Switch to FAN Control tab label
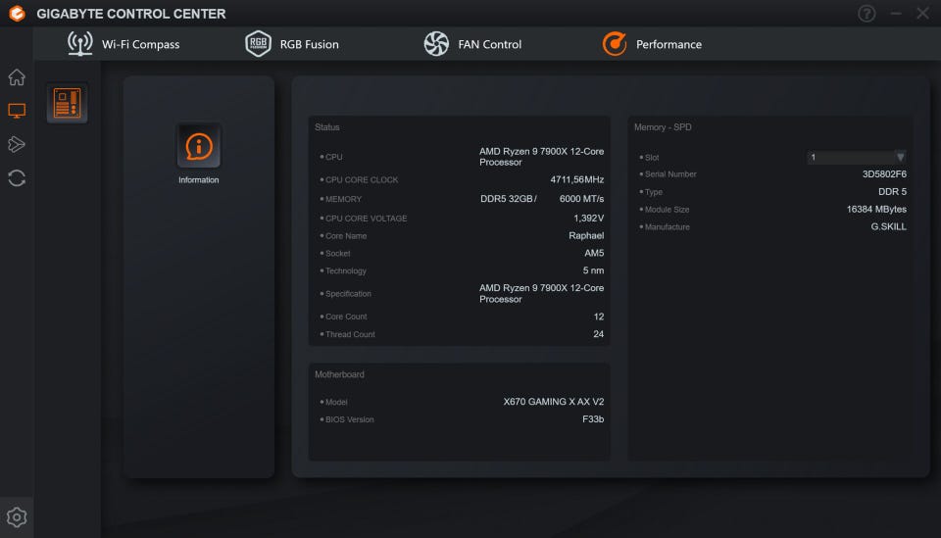This screenshot has height=538, width=941. [490, 44]
